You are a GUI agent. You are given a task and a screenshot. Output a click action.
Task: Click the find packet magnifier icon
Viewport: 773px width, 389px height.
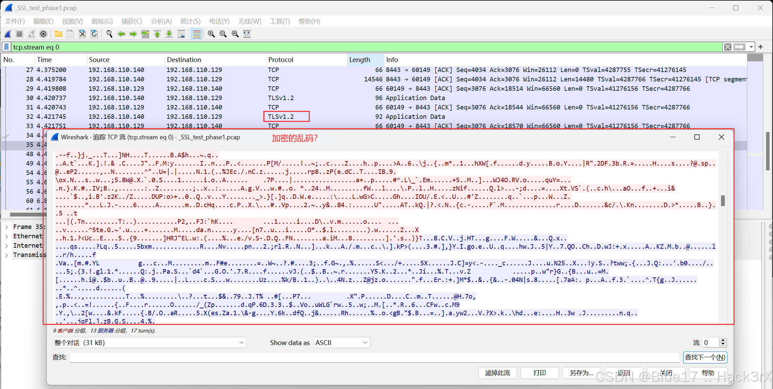pos(109,34)
